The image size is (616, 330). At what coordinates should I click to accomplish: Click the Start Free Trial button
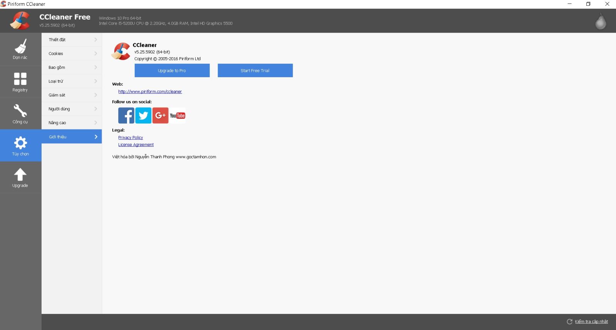[x=255, y=70]
